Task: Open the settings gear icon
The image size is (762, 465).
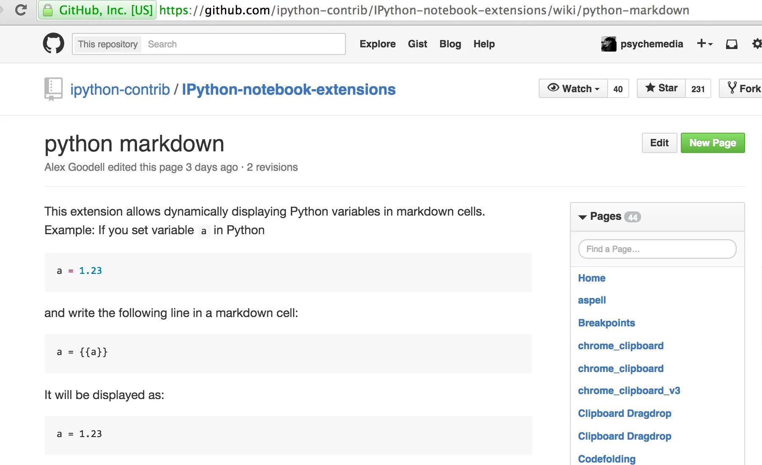Action: [x=757, y=44]
